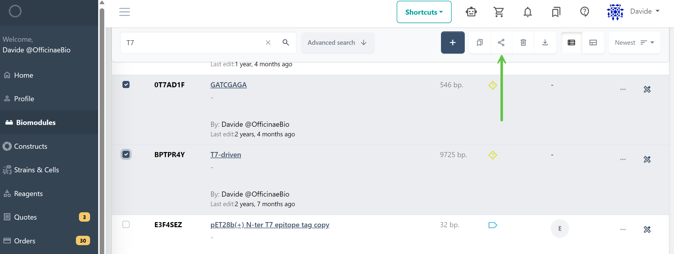
Task: Open Reagents in sidebar
Action: coord(49,194)
